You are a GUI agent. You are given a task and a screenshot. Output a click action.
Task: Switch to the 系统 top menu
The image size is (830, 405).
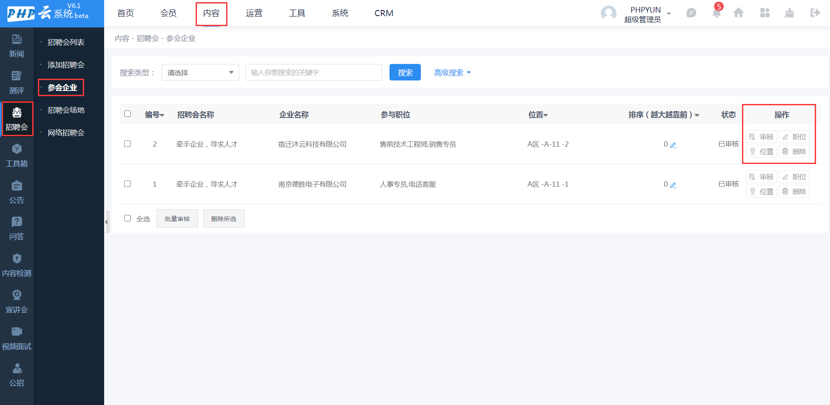pyautogui.click(x=340, y=13)
